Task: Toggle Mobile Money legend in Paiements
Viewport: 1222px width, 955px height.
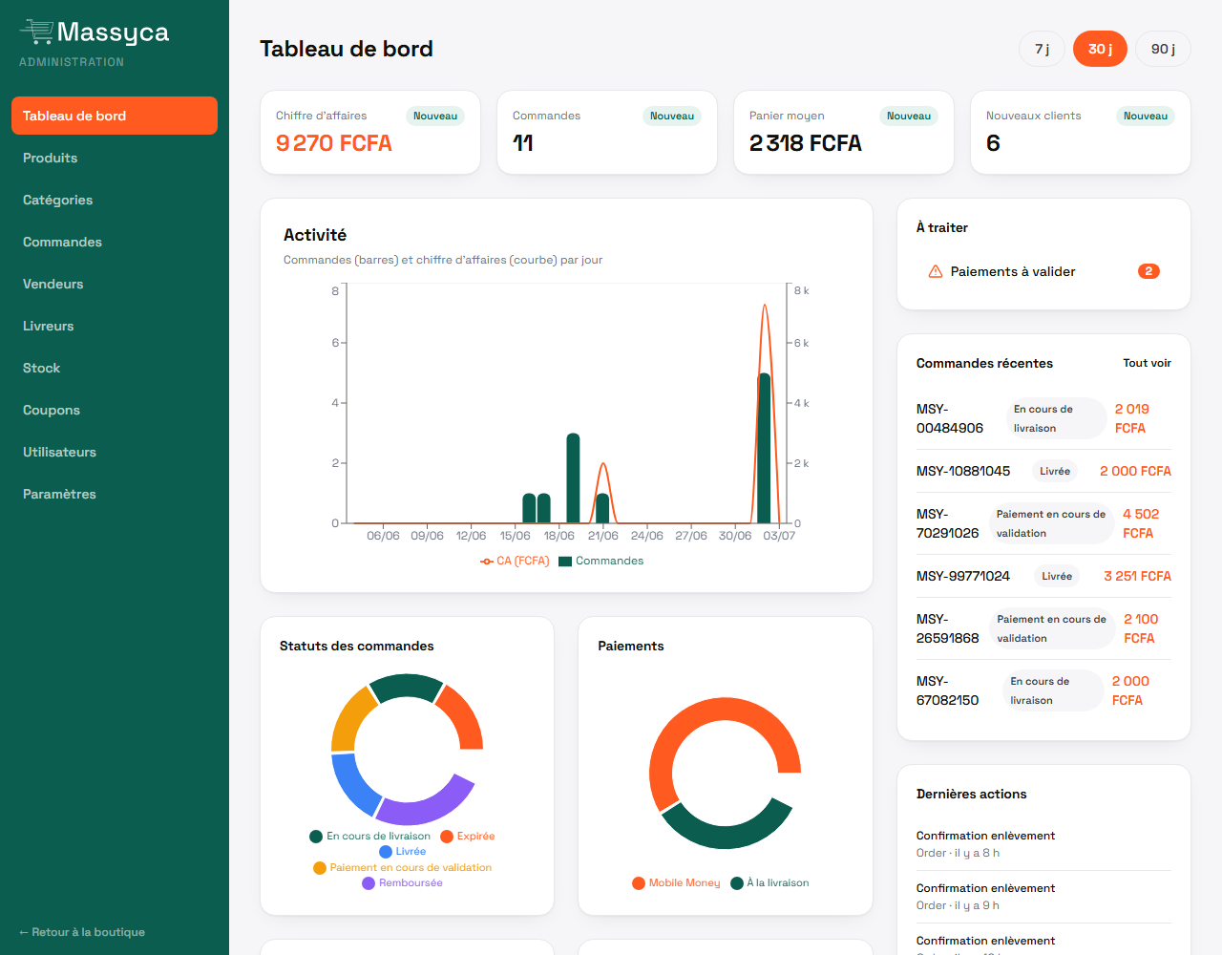Action: click(x=676, y=882)
